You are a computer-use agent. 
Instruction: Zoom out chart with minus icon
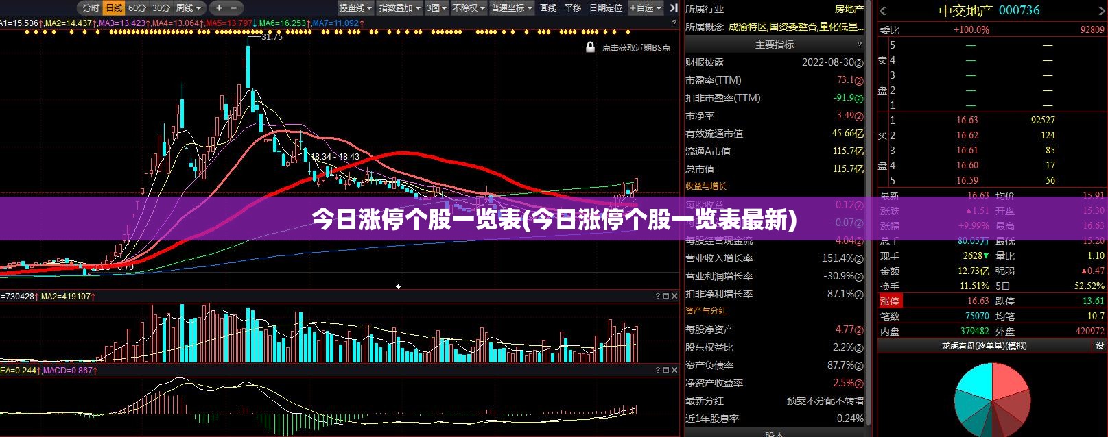point(233,8)
